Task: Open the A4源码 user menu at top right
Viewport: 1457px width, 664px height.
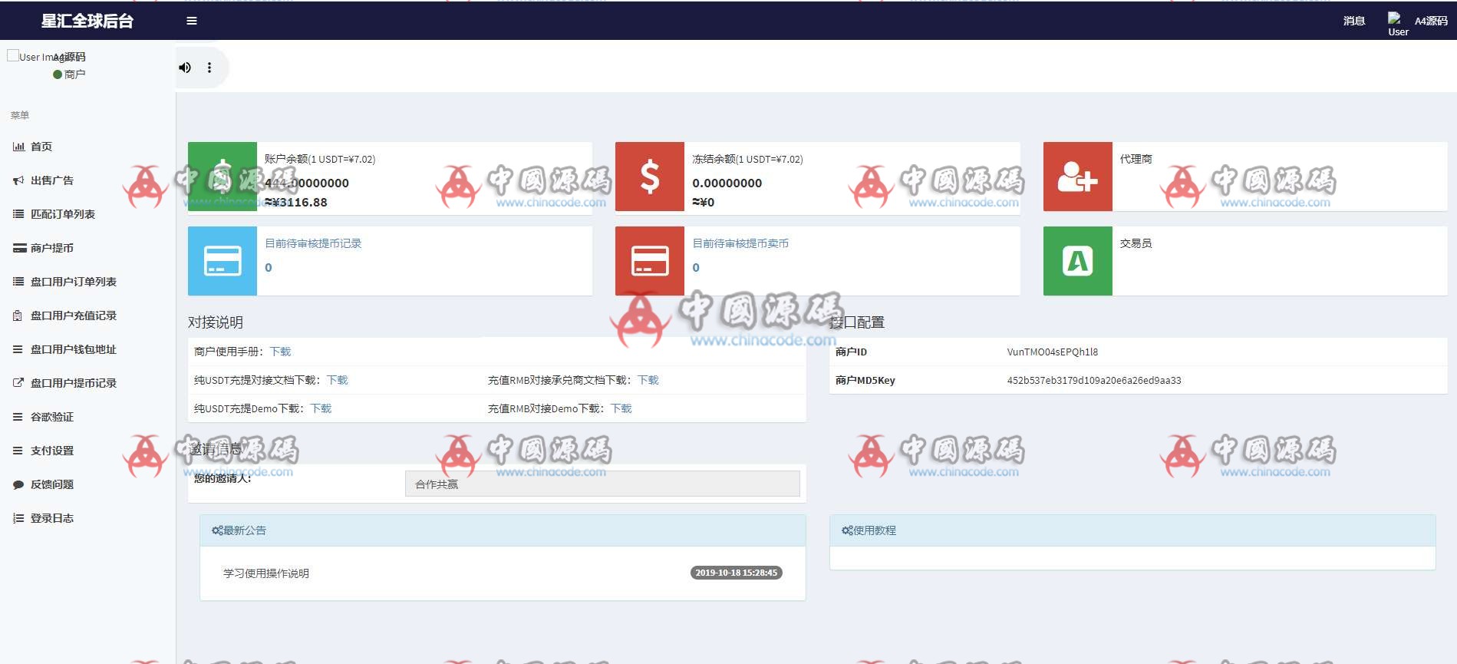Action: pos(1430,21)
